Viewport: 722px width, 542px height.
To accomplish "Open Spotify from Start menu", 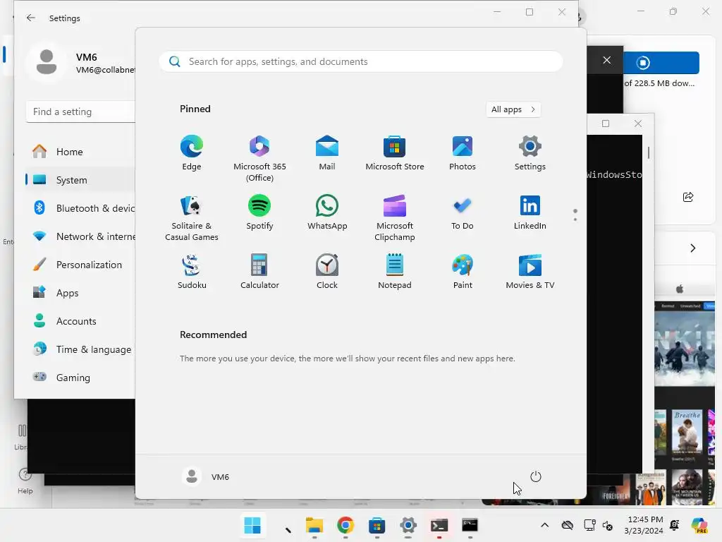I will (x=259, y=212).
